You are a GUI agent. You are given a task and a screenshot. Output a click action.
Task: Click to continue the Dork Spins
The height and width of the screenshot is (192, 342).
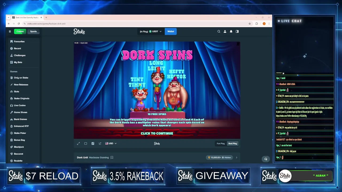[x=157, y=133]
